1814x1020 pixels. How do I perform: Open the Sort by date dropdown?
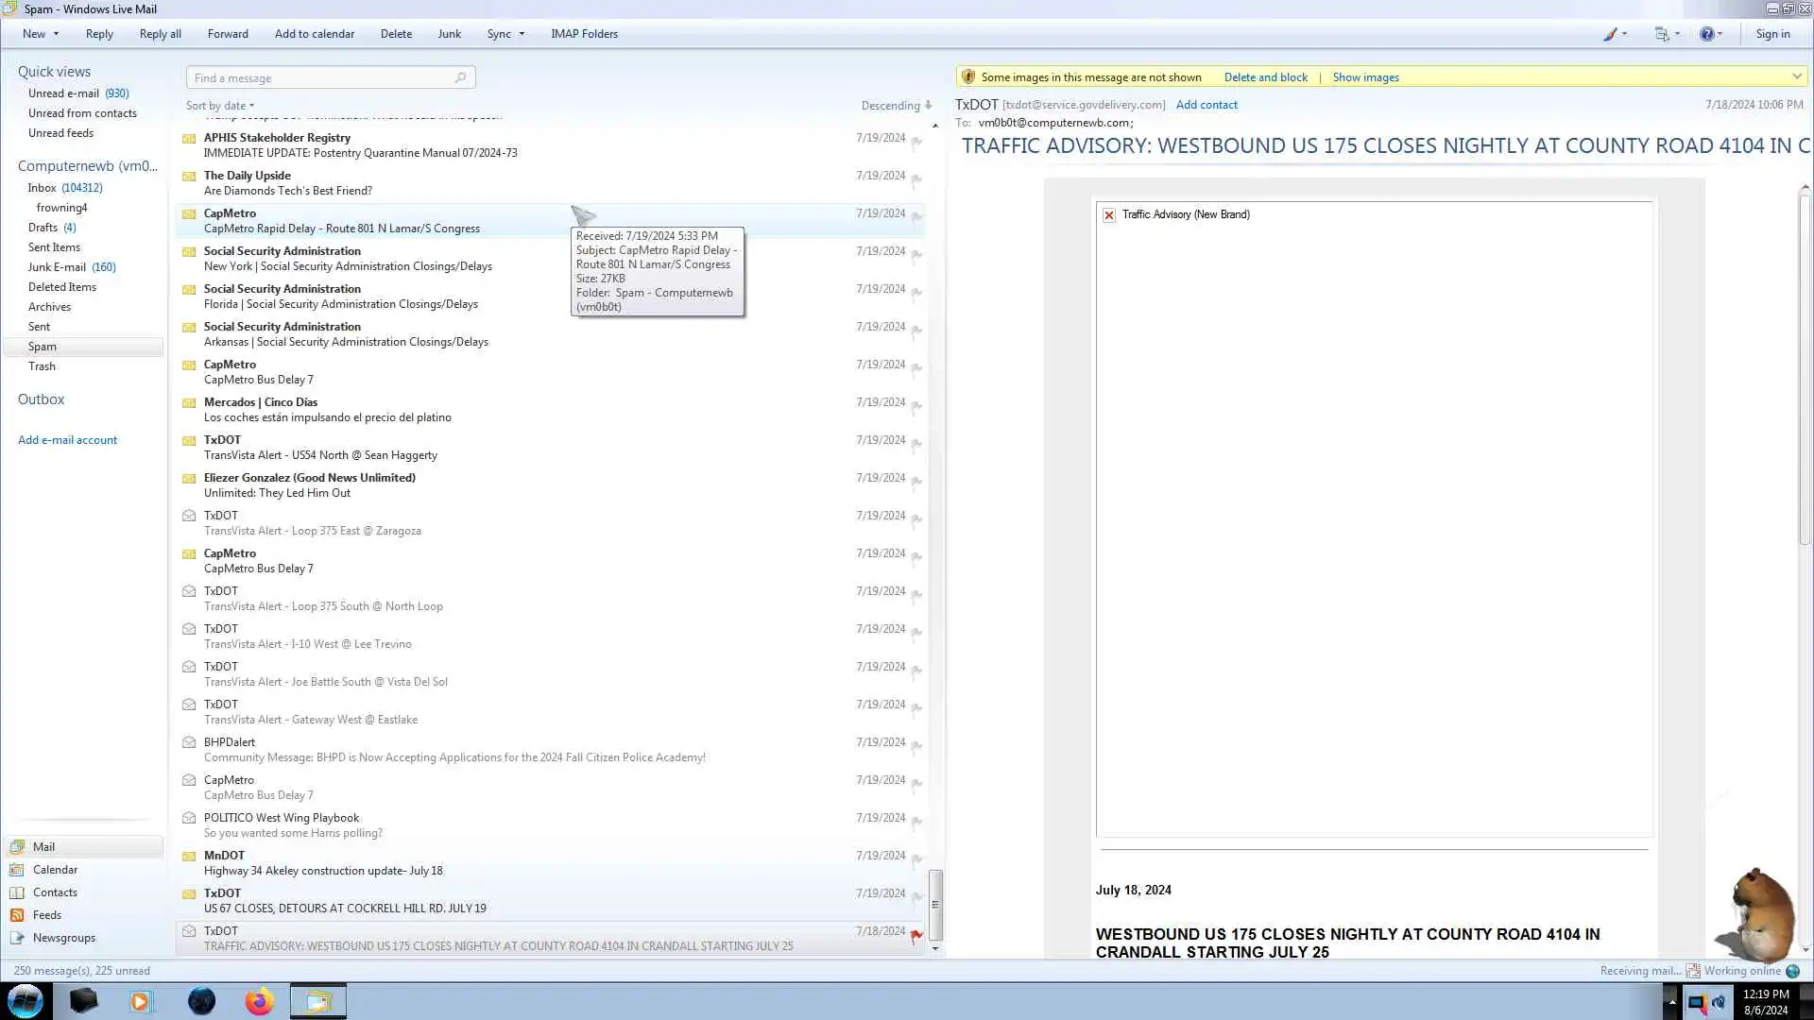pyautogui.click(x=220, y=106)
